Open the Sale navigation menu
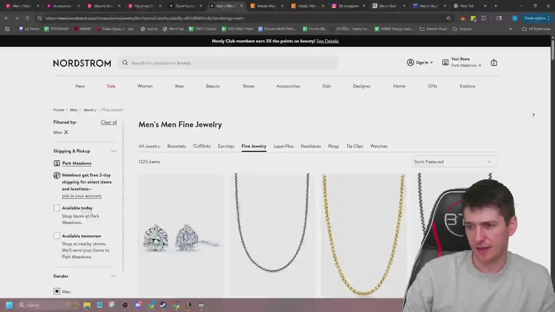The height and width of the screenshot is (312, 555). (x=111, y=86)
